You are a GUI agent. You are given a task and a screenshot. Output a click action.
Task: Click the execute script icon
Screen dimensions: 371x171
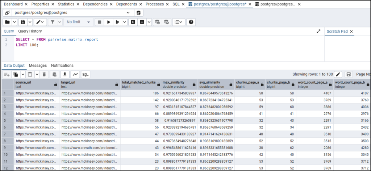(x=117, y=22)
